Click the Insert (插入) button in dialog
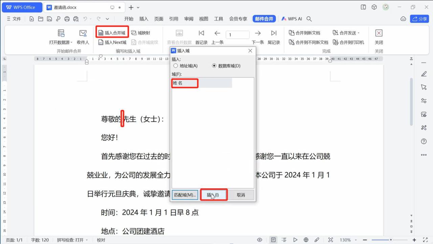The width and height of the screenshot is (433, 244). (213, 195)
